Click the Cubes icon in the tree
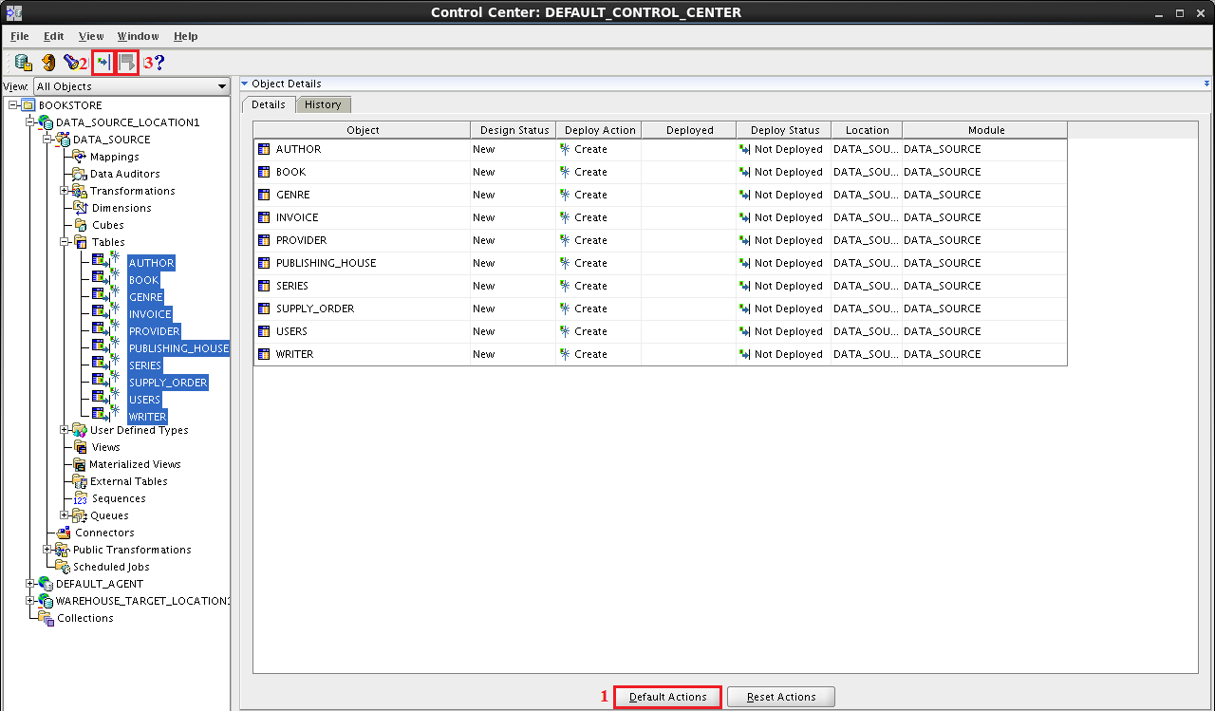This screenshot has height=711, width=1215. (x=82, y=225)
